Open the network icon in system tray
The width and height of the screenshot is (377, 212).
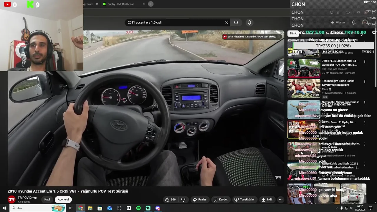coord(346,208)
